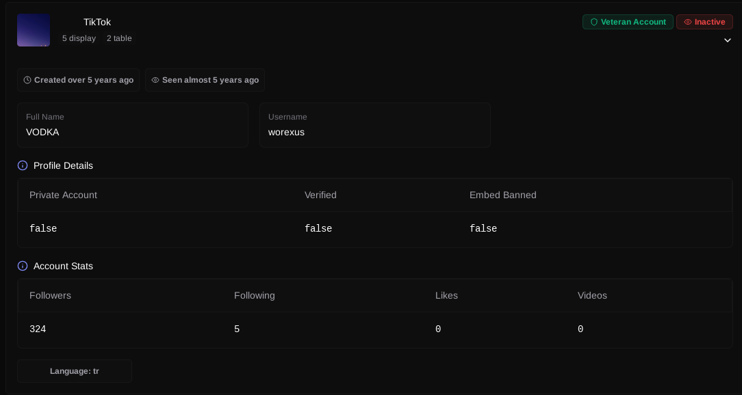Click the 5 display label
742x395 pixels.
pos(79,38)
